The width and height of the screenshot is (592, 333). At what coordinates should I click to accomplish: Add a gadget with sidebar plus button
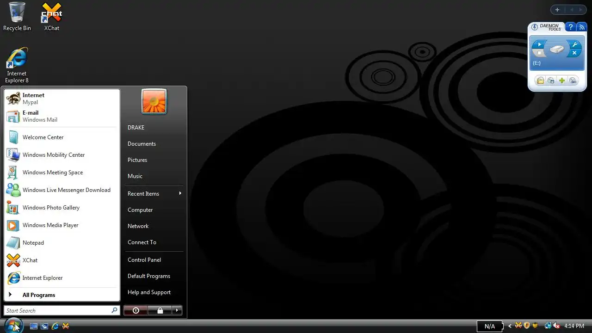coord(557,10)
